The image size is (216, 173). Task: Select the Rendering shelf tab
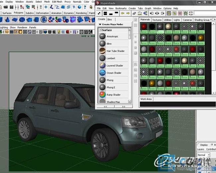81,13
